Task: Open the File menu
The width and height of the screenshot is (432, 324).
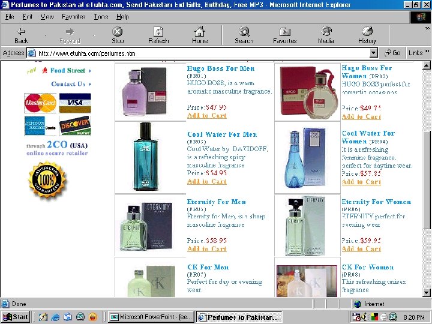Action: (10, 17)
